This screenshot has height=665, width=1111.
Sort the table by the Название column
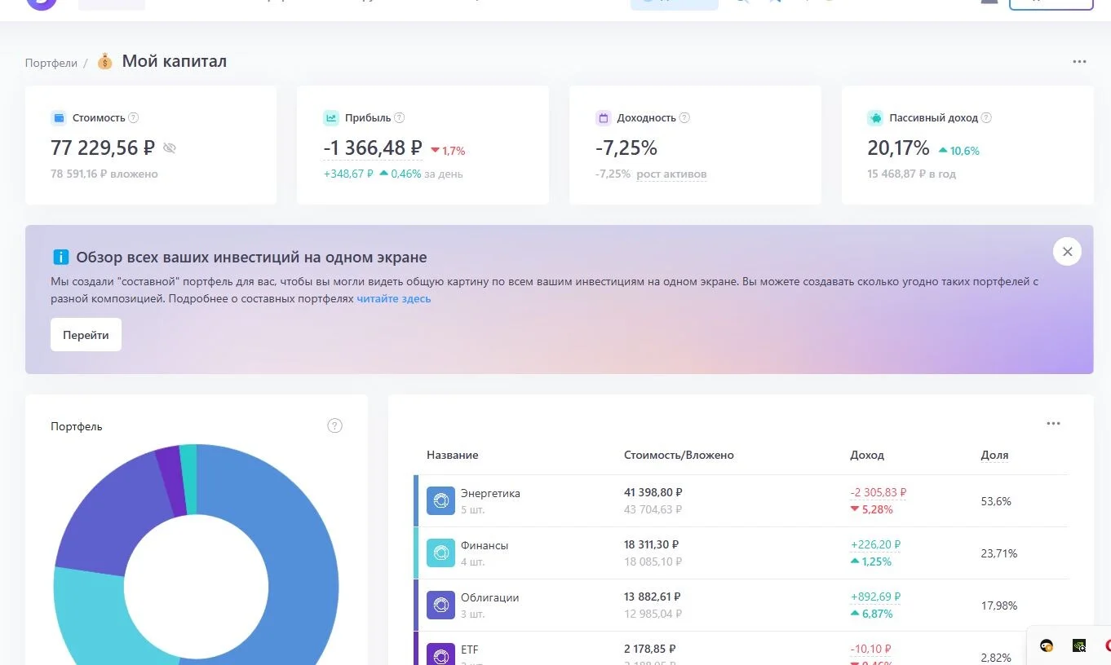pos(453,455)
